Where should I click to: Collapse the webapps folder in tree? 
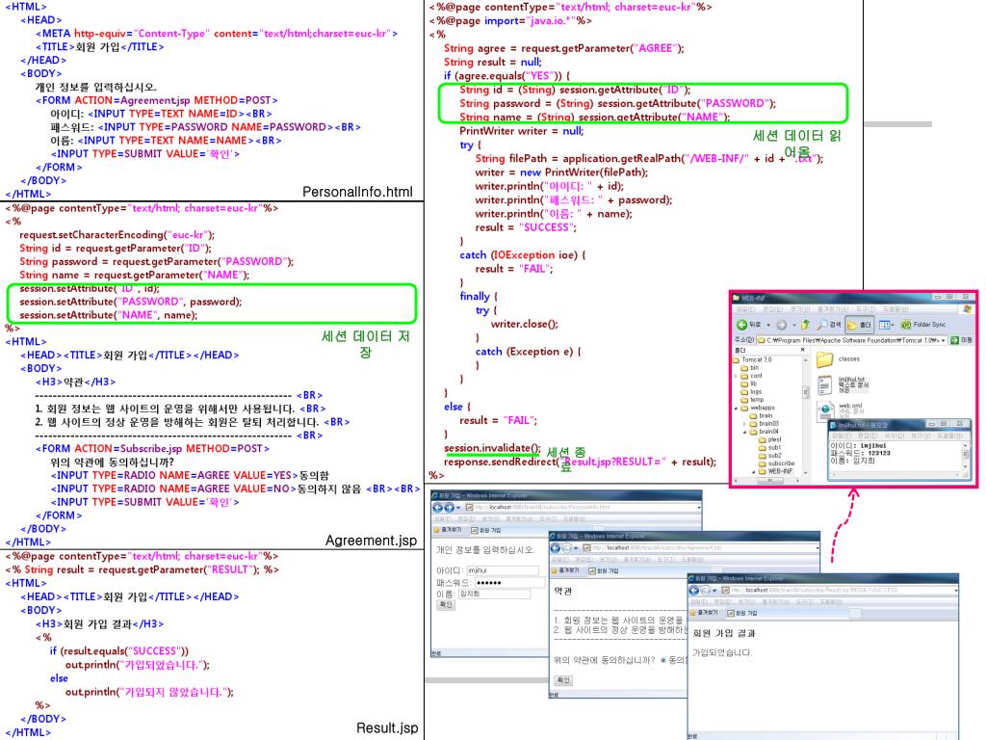(x=737, y=408)
